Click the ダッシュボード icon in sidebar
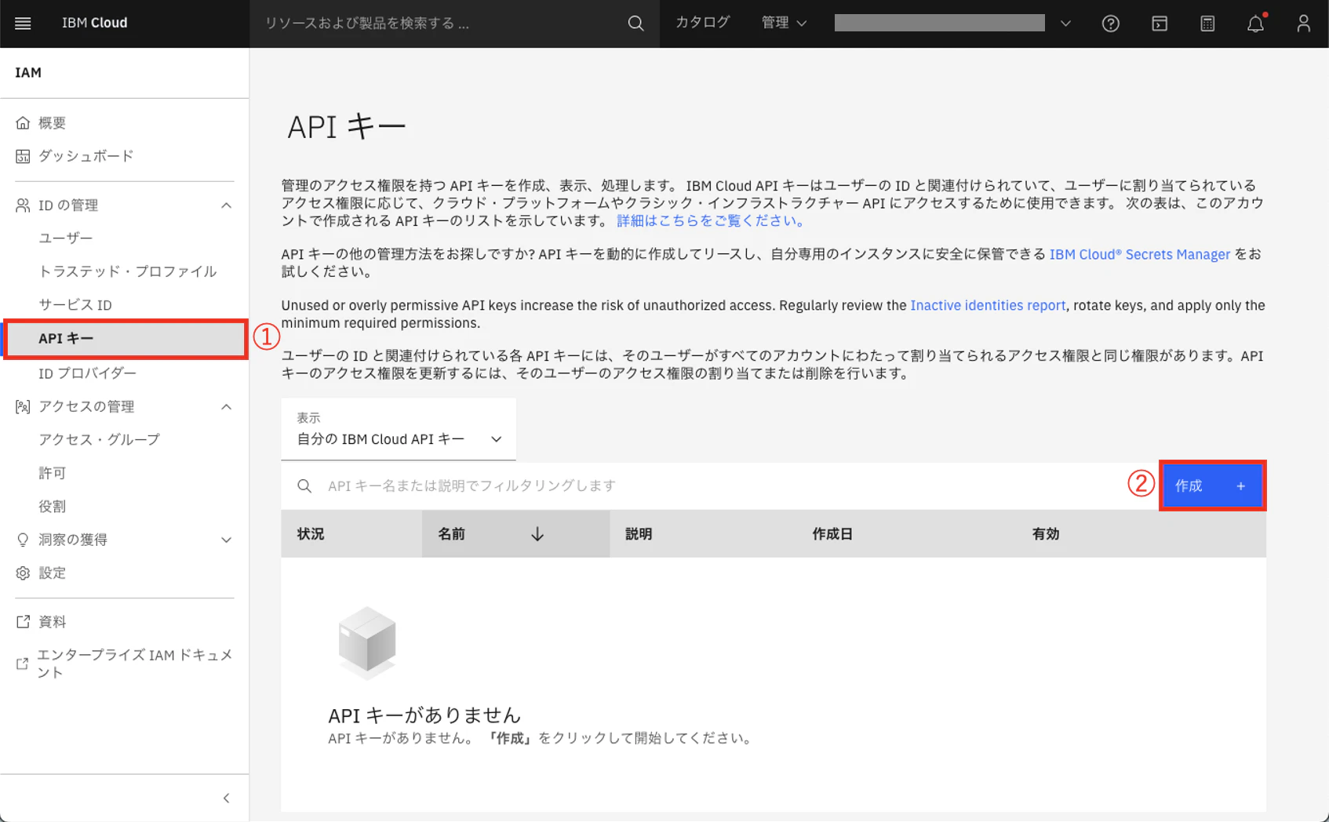The image size is (1329, 822). tap(23, 156)
